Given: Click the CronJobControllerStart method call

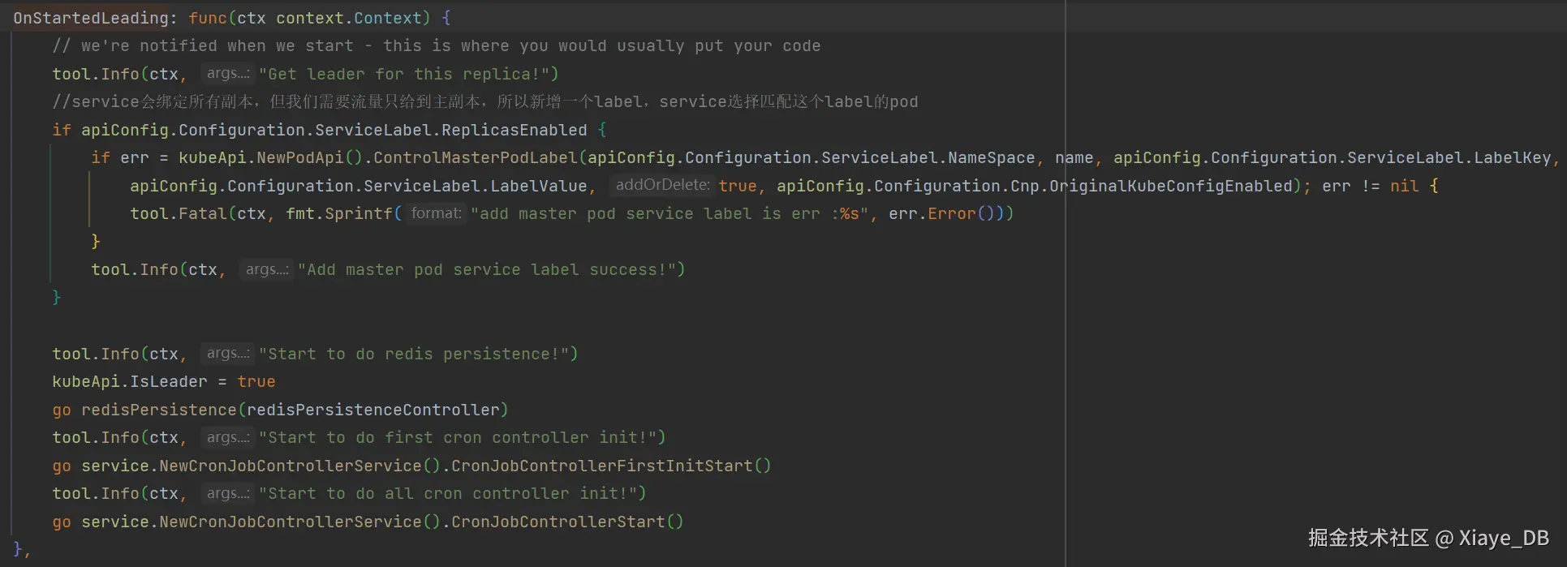Looking at the screenshot, I should (557, 522).
